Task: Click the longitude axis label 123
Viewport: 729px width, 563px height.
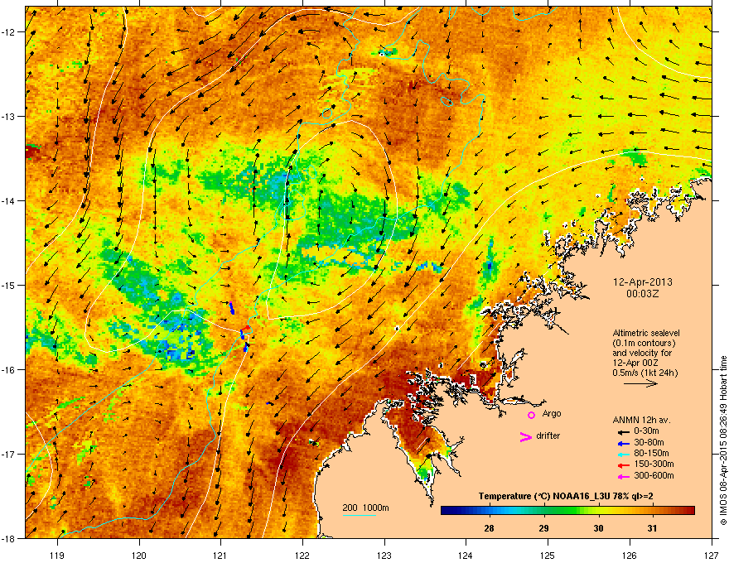Action: click(384, 555)
